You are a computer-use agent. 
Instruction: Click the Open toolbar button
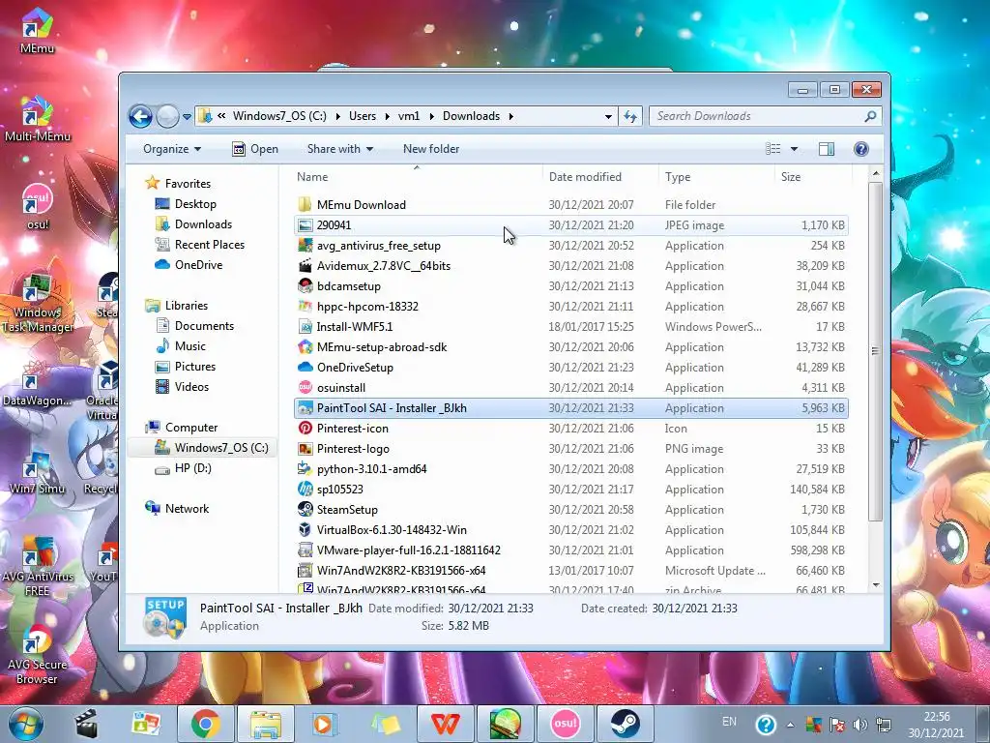click(x=255, y=149)
